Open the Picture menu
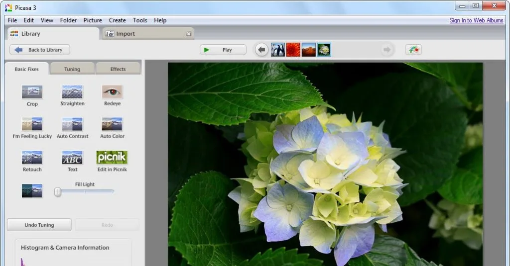The width and height of the screenshot is (510, 266). 93,20
